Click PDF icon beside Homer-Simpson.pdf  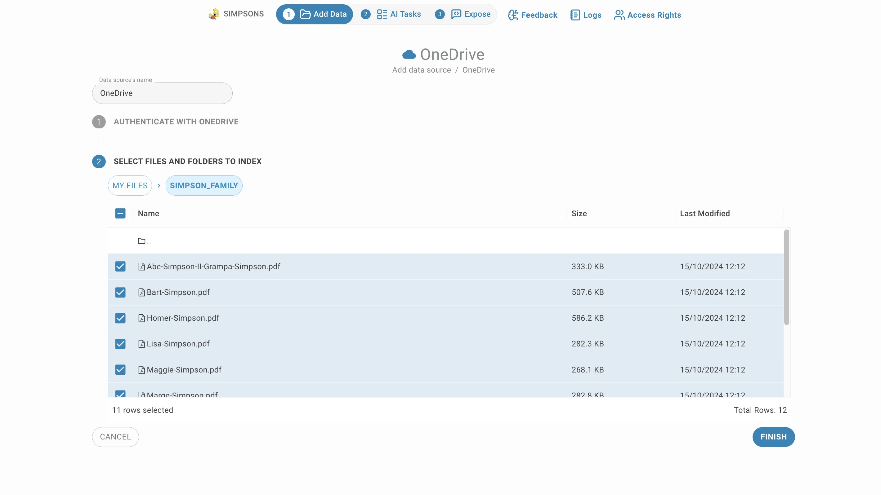click(141, 318)
